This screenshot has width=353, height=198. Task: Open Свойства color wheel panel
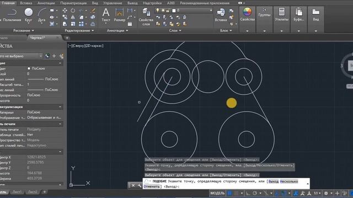pos(247,19)
